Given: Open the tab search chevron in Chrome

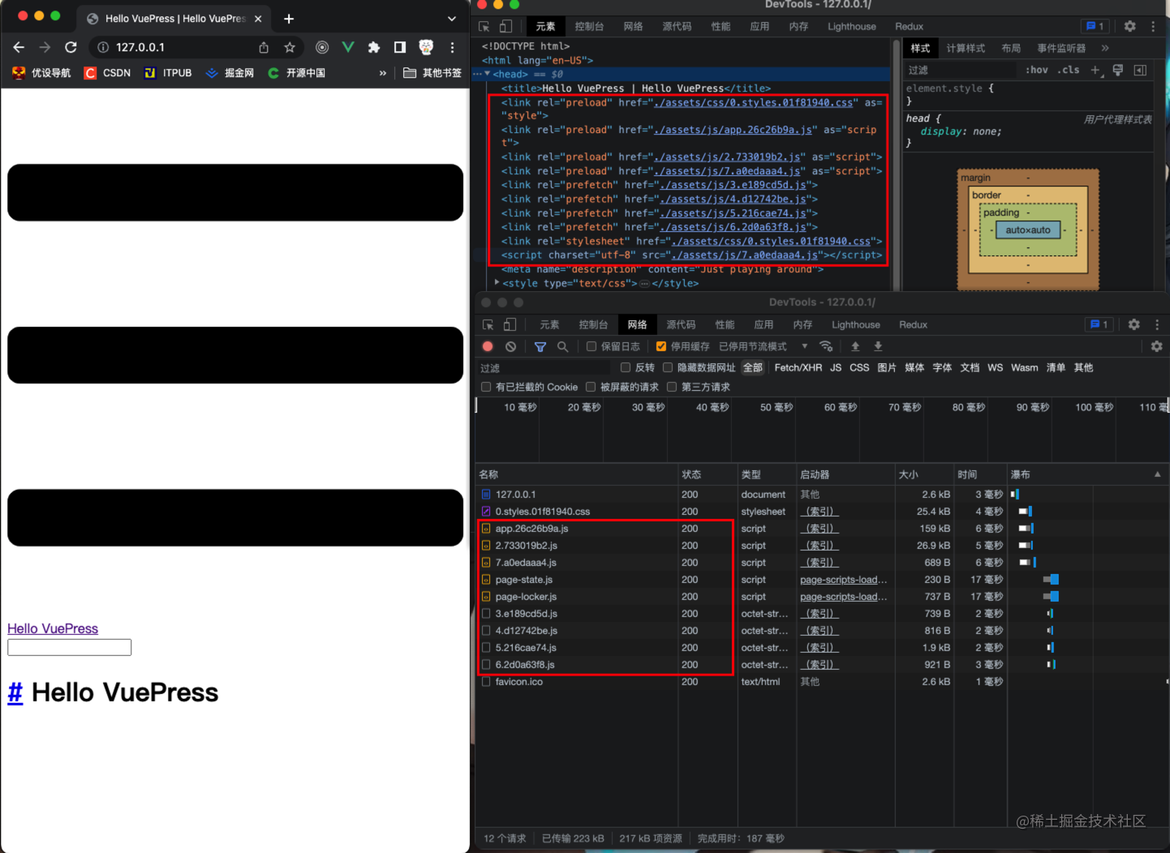Looking at the screenshot, I should 452,19.
